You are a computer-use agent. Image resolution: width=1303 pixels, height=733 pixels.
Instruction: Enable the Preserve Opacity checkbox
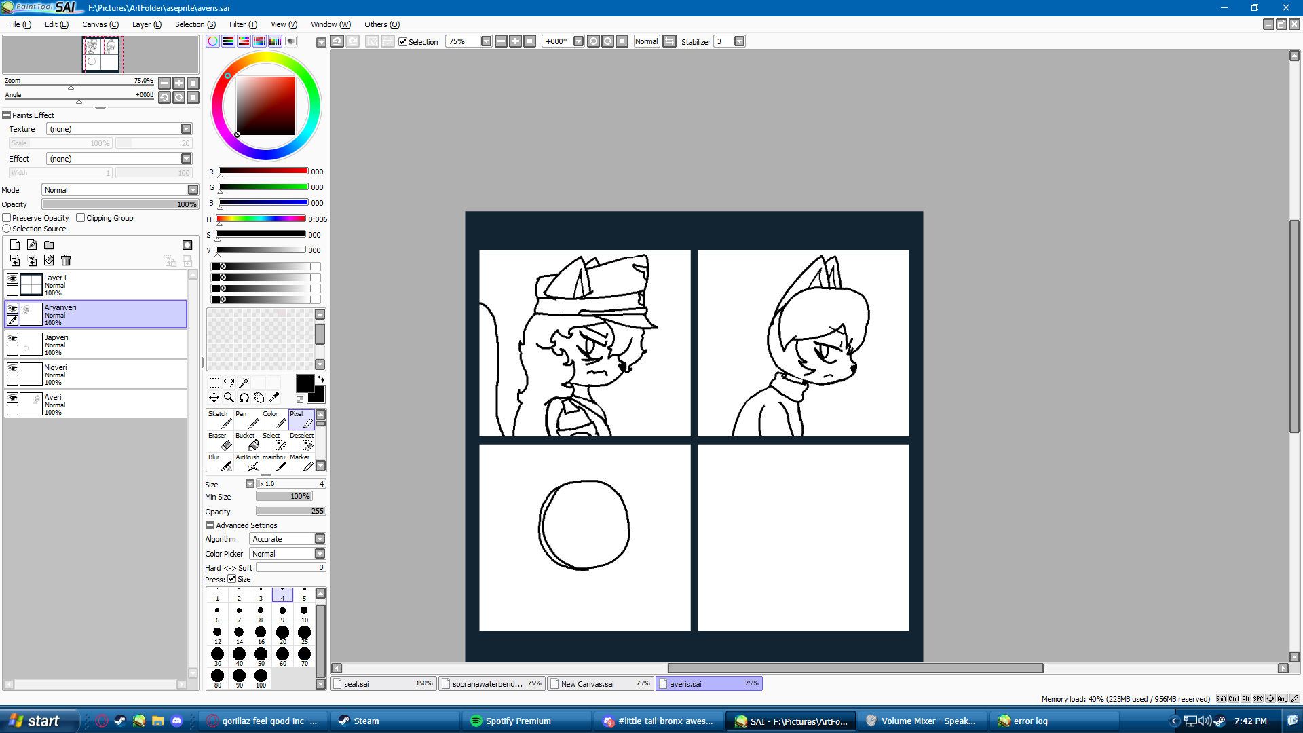[x=7, y=218]
